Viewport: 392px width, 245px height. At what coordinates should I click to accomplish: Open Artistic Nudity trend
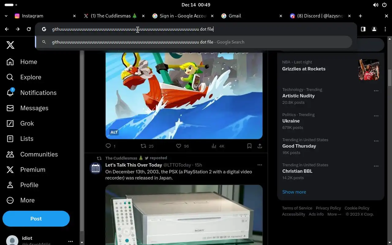click(298, 96)
